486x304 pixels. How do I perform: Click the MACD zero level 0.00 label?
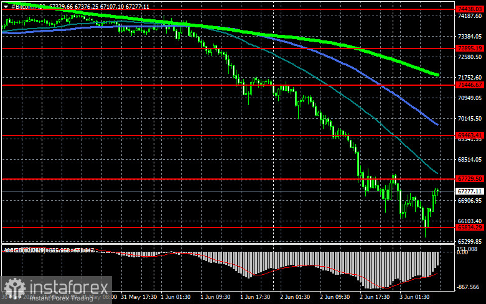(462, 252)
